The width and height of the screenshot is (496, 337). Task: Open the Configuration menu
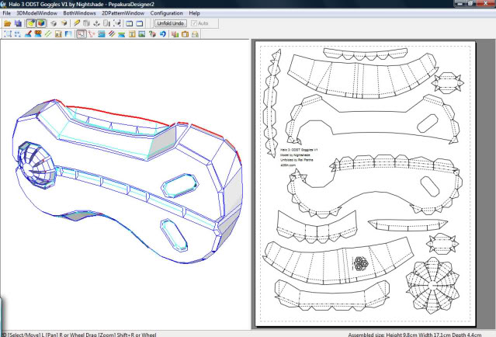coord(167,13)
